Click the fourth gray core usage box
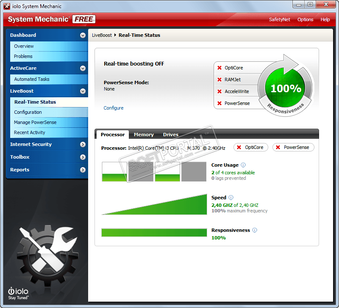The image size is (339, 308). tap(194, 172)
